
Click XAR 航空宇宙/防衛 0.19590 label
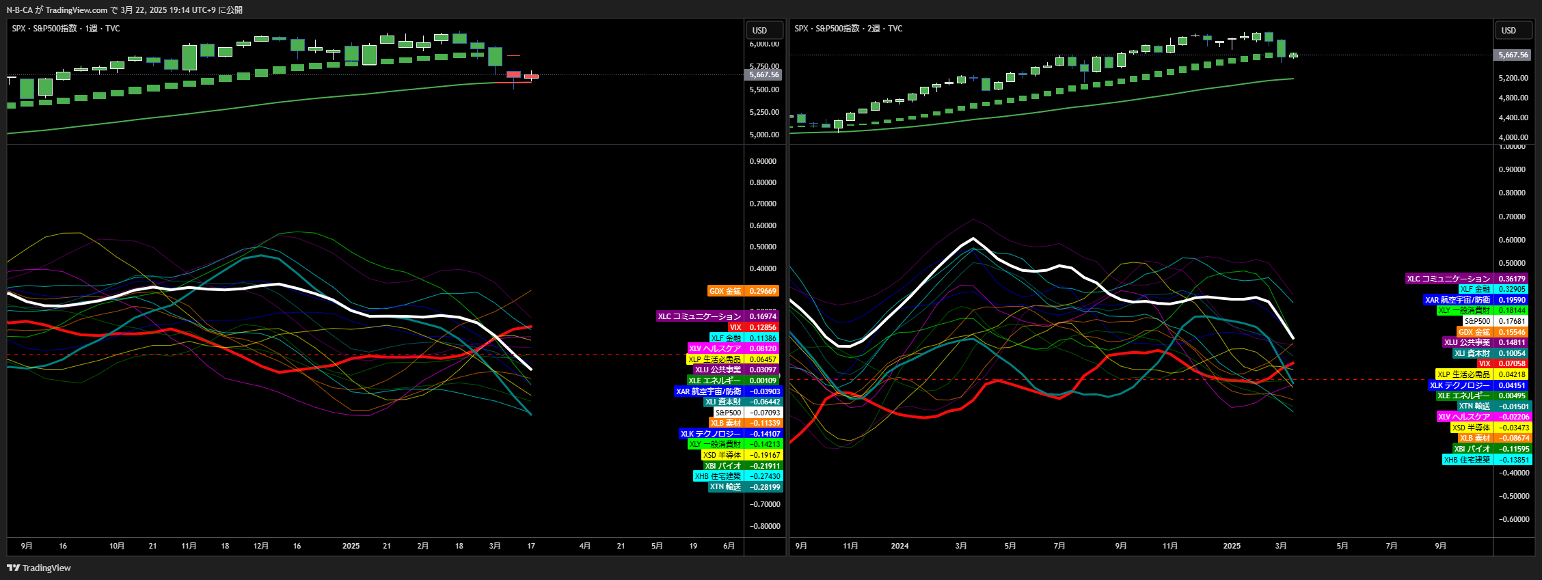point(1476,300)
